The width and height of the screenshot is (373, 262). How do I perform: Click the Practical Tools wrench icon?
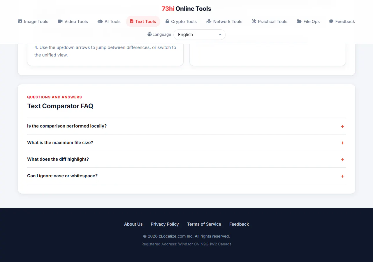point(254,21)
